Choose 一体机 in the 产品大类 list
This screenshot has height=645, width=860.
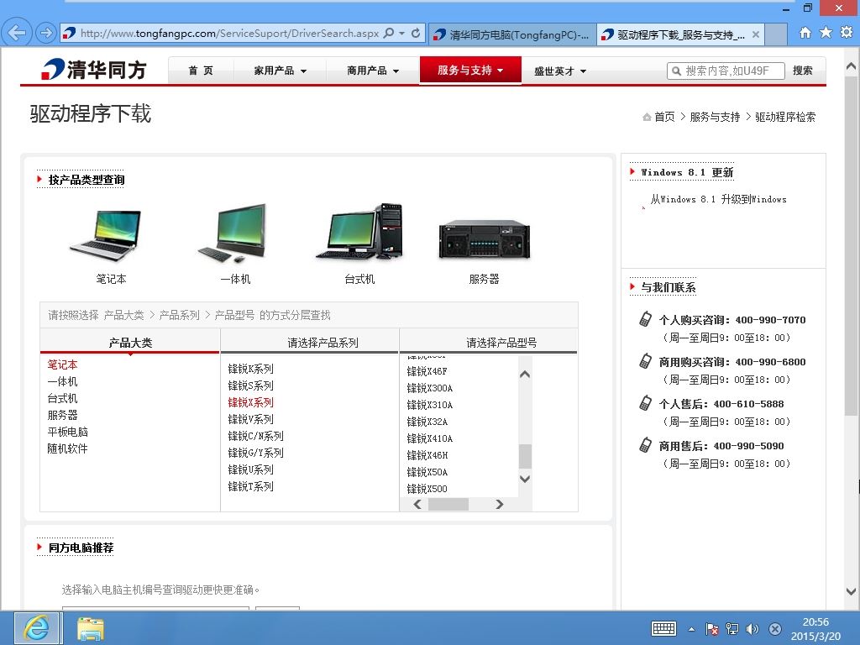click(62, 382)
